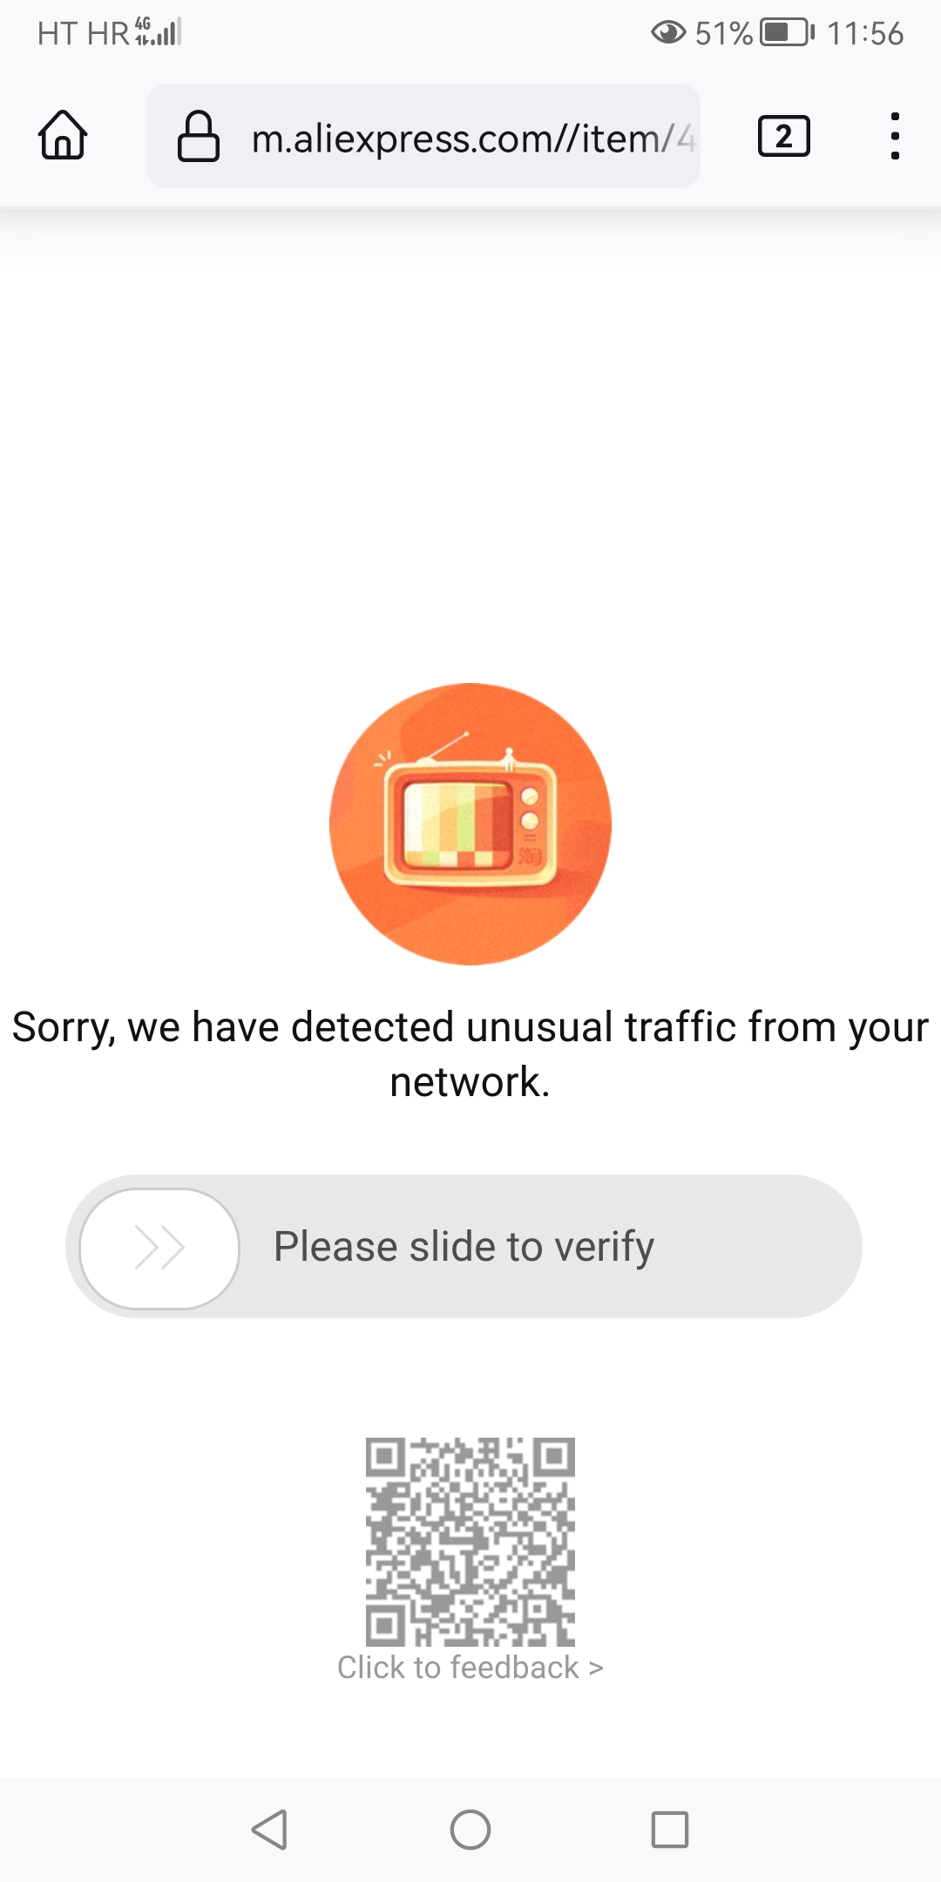Open the tab switcher showing 2 tabs

pyautogui.click(x=784, y=136)
